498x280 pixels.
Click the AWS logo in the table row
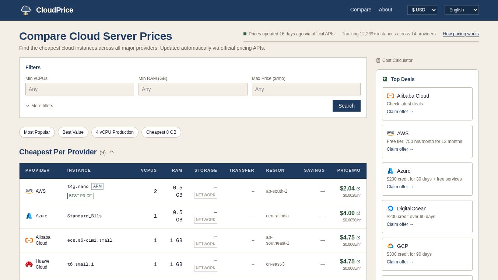pos(29,191)
